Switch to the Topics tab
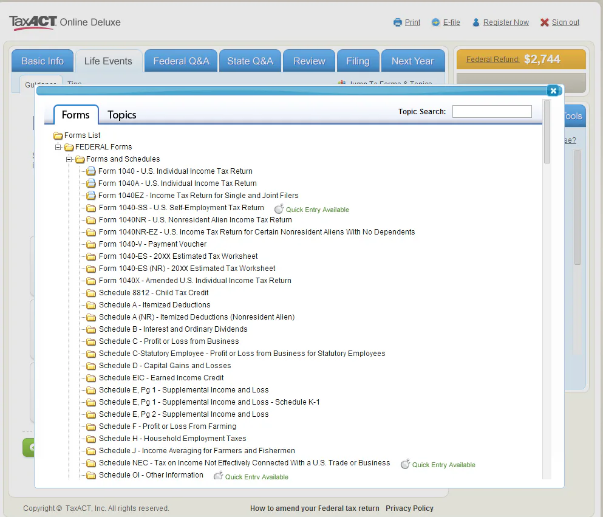Viewport: 603px width, 517px height. pos(121,115)
